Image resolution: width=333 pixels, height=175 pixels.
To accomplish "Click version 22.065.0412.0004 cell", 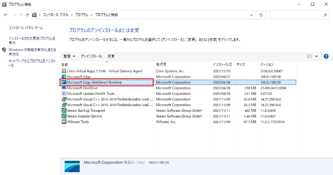I will click(273, 88).
